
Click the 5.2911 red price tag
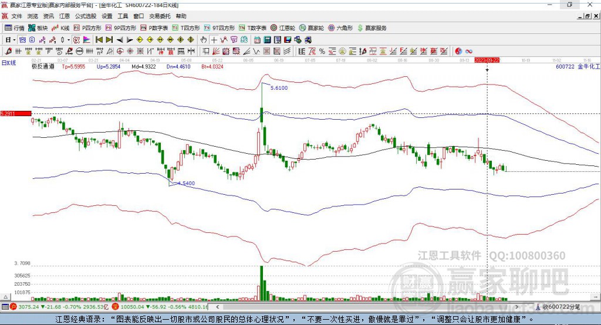click(15, 113)
